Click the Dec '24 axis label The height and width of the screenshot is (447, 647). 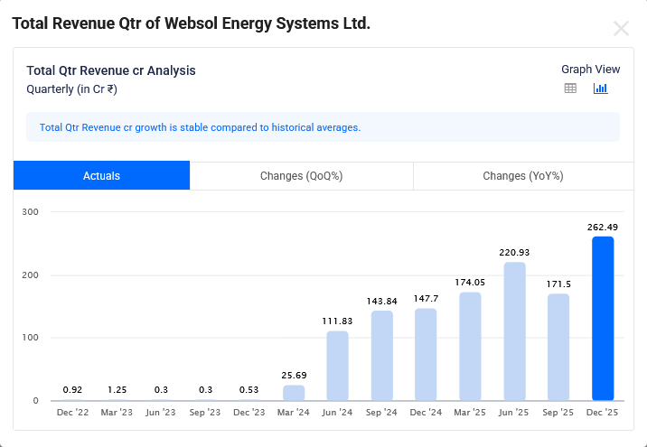pos(426,413)
